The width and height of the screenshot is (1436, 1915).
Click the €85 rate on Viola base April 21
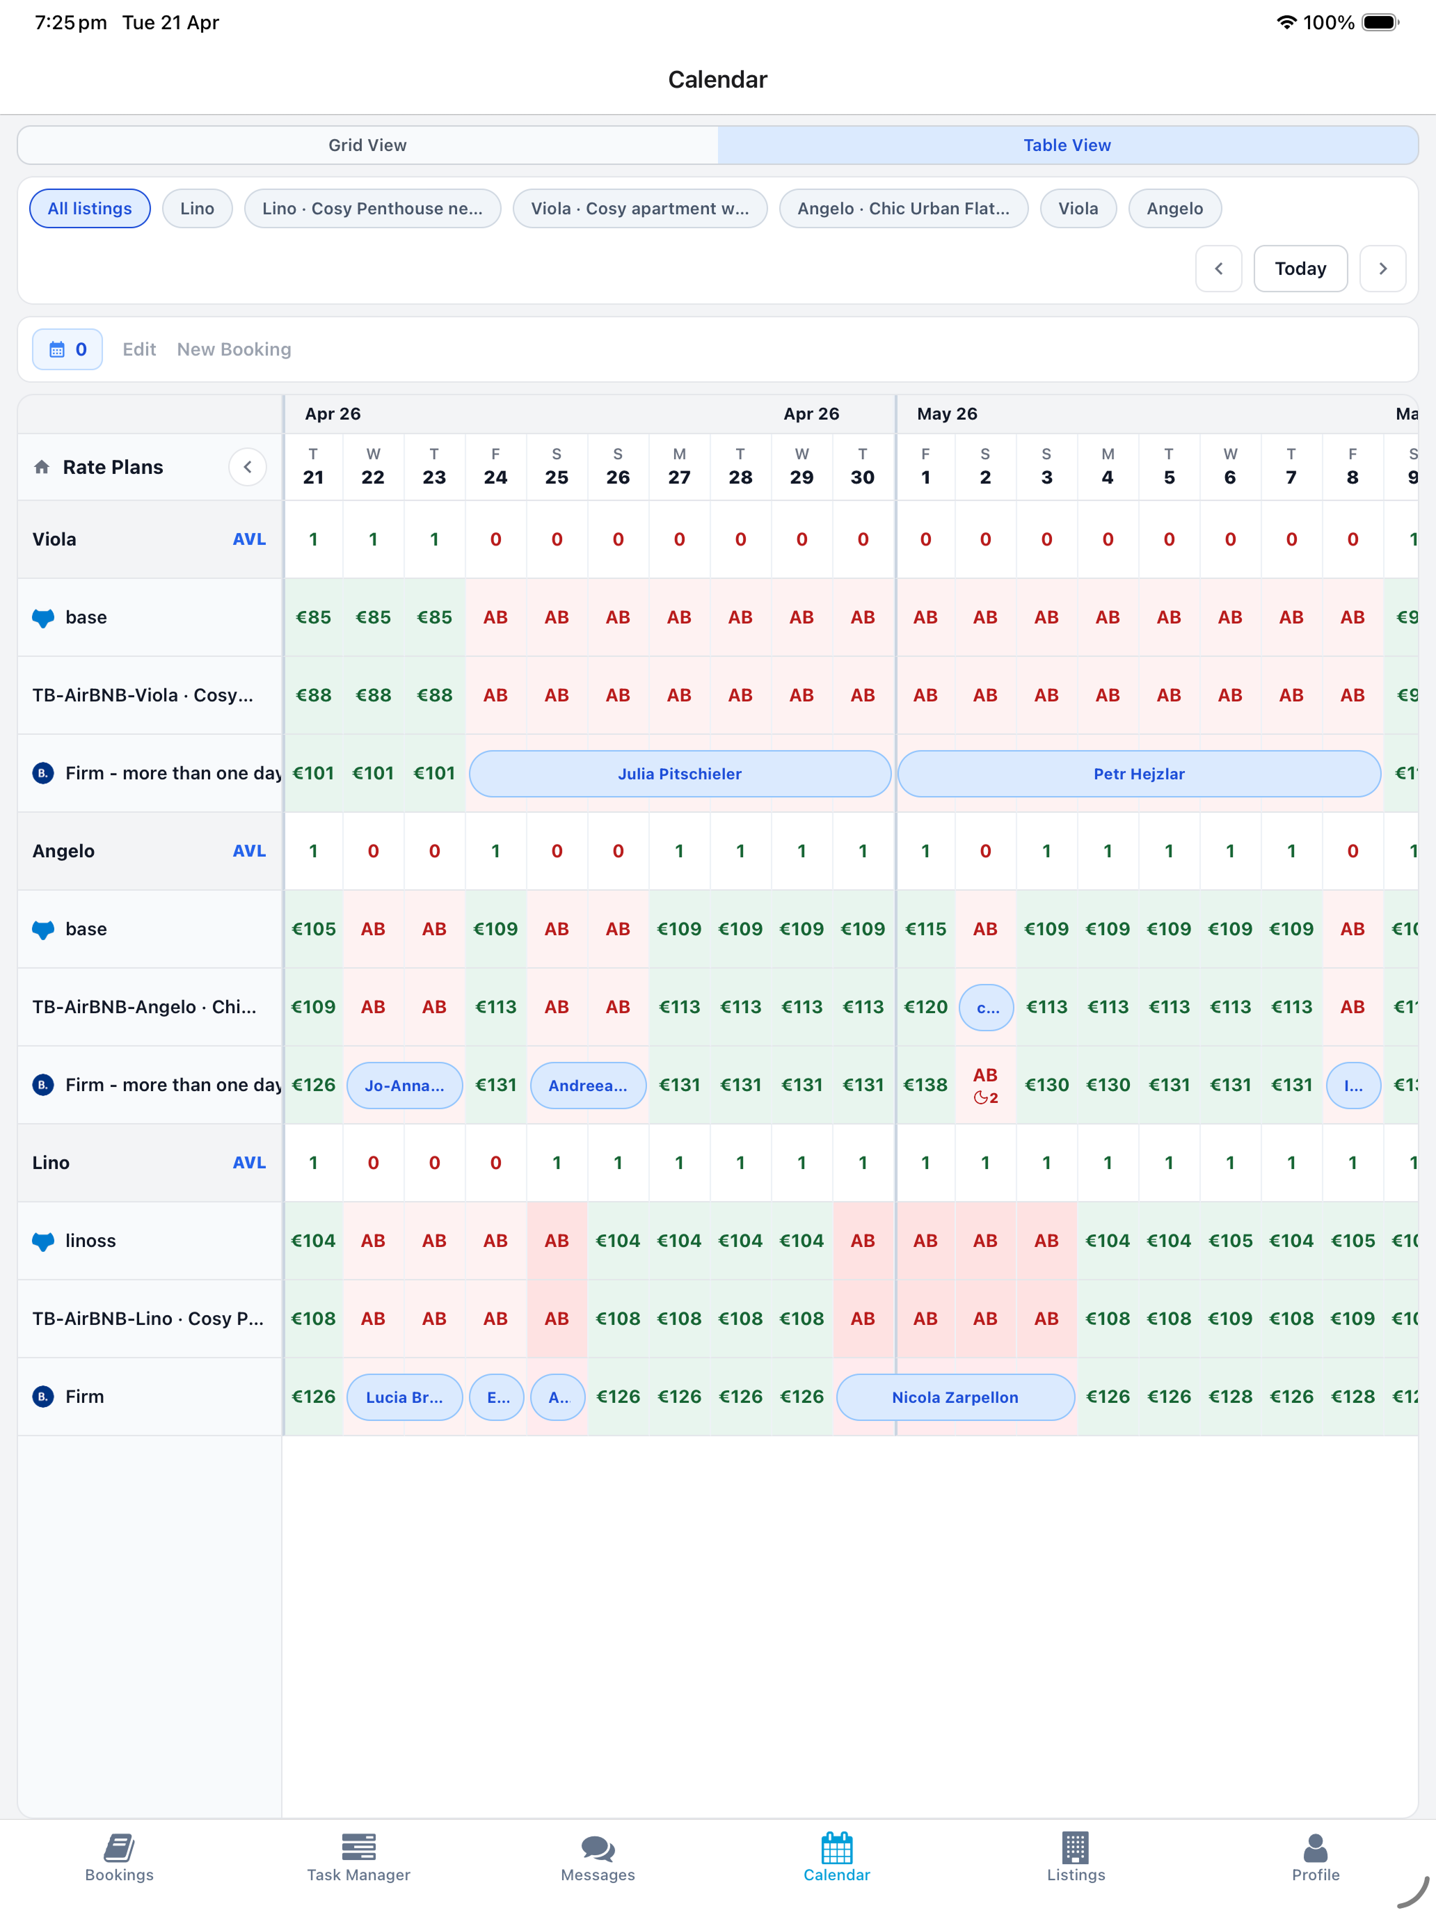313,617
